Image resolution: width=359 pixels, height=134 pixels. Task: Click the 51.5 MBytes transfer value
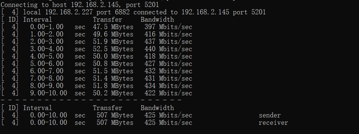tap(113, 71)
